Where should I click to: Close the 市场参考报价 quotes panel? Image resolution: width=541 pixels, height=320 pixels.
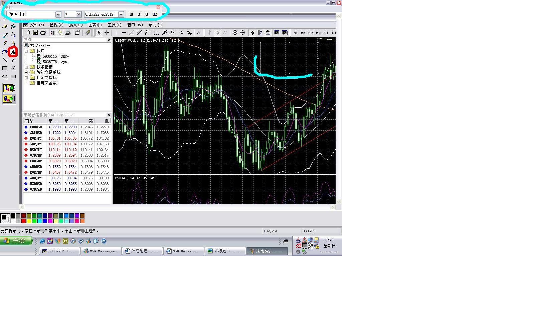pyautogui.click(x=109, y=115)
